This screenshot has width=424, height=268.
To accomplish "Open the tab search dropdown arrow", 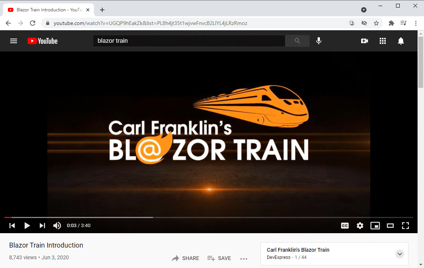I will coord(364,10).
